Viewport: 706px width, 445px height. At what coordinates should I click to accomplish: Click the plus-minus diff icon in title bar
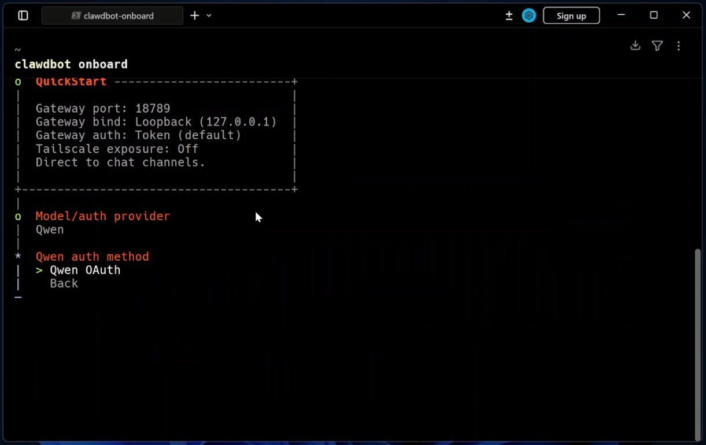pyautogui.click(x=509, y=16)
